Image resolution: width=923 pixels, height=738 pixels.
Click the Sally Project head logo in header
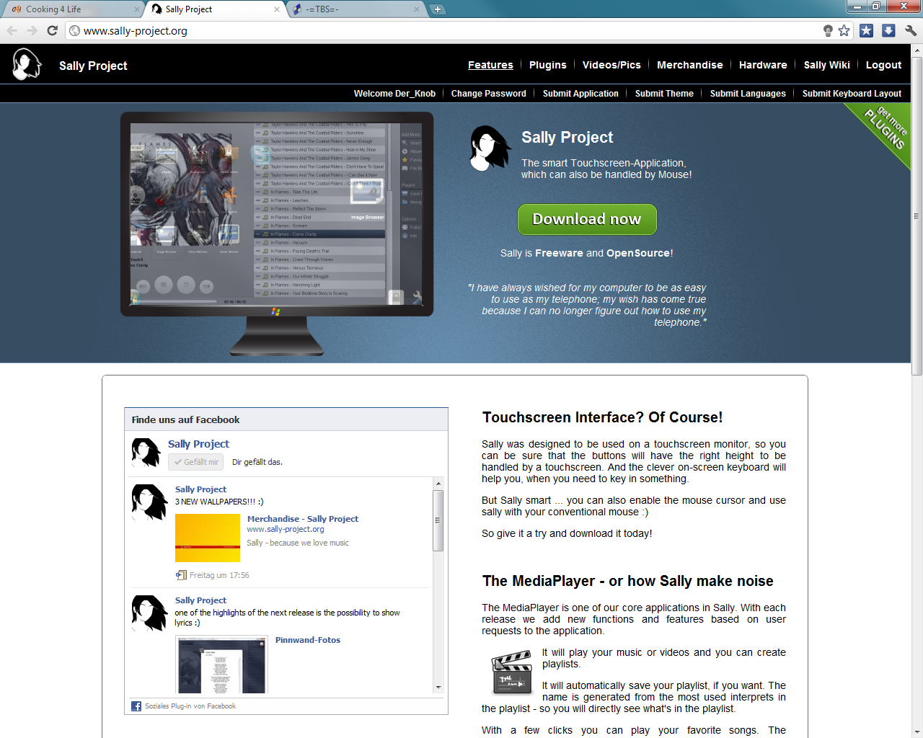point(27,64)
